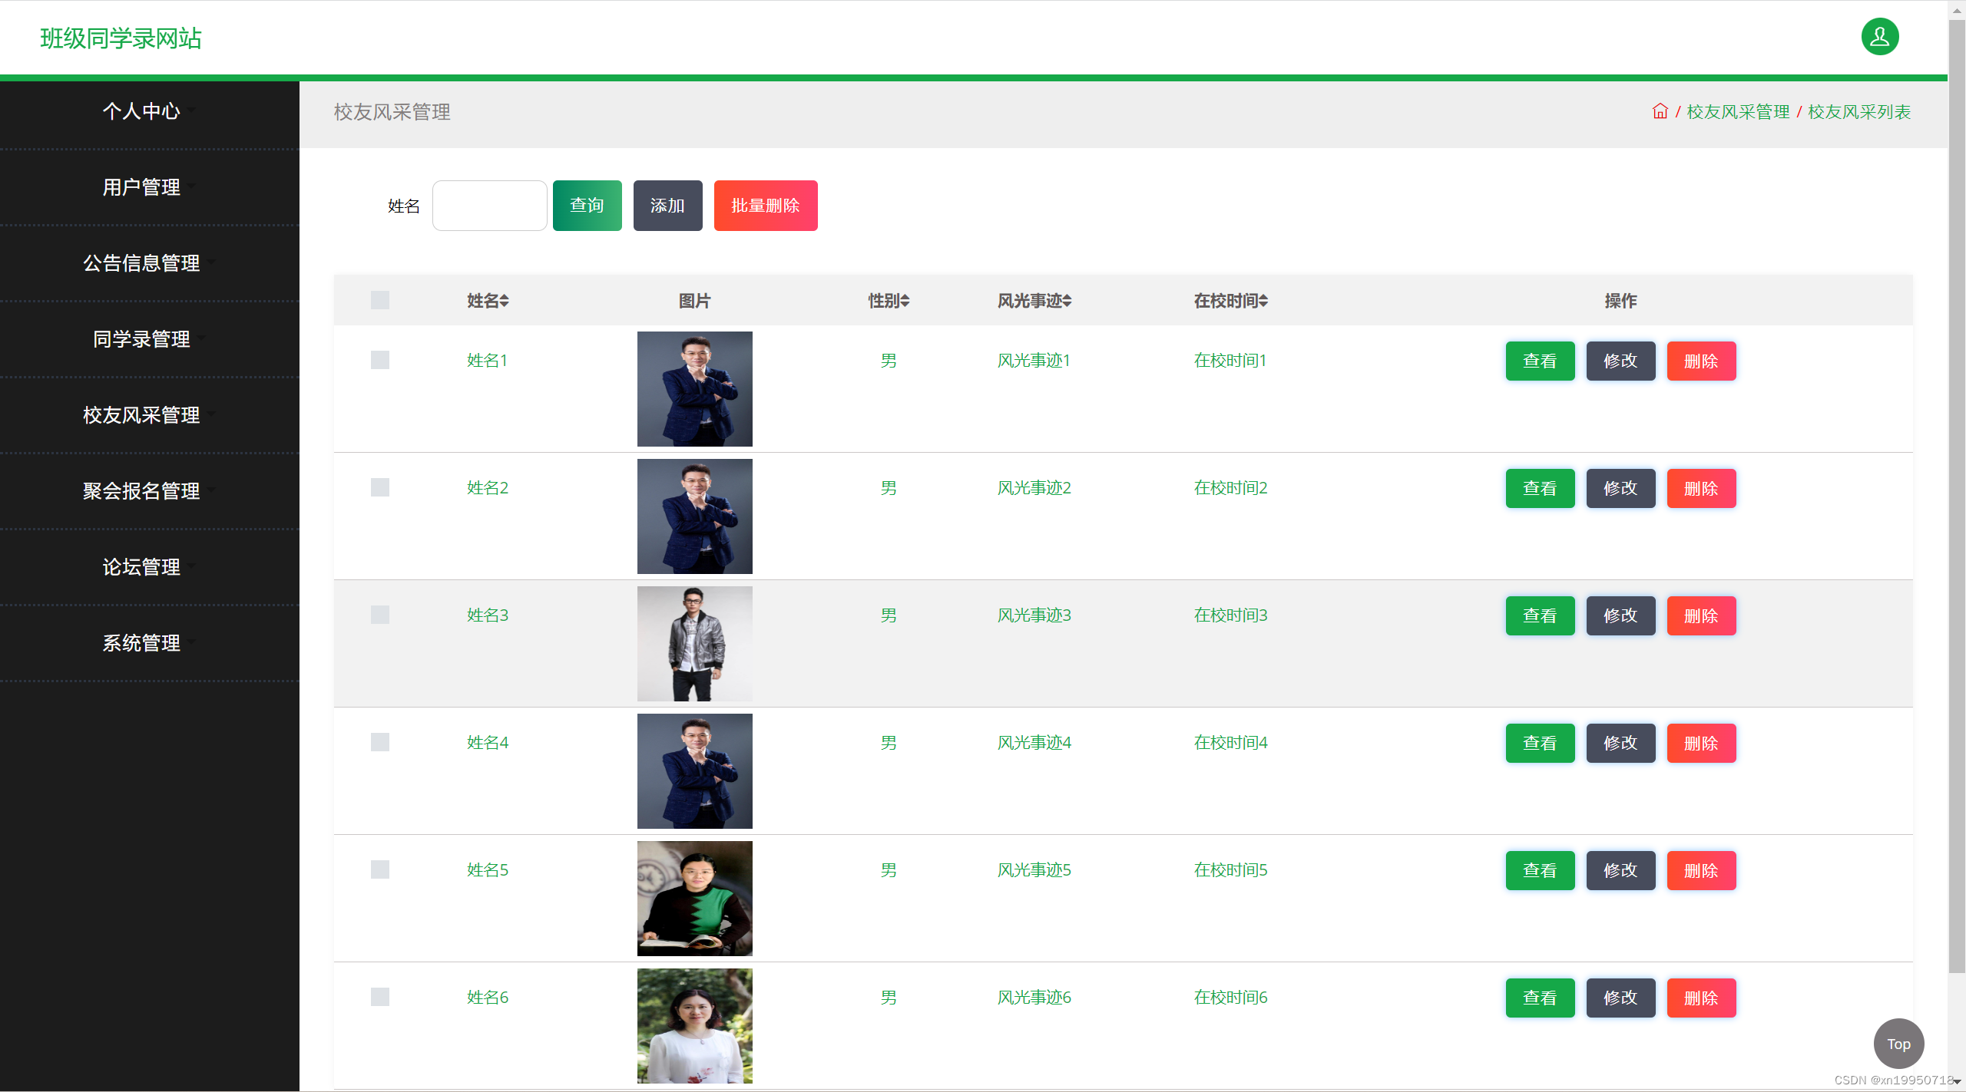Click the Top scroll-to-top button

pos(1898,1044)
